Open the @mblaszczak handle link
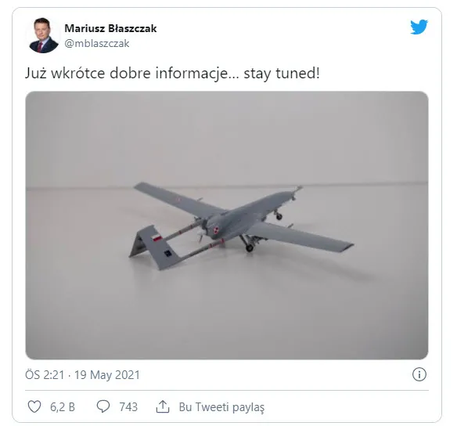457x426 pixels. click(x=97, y=43)
